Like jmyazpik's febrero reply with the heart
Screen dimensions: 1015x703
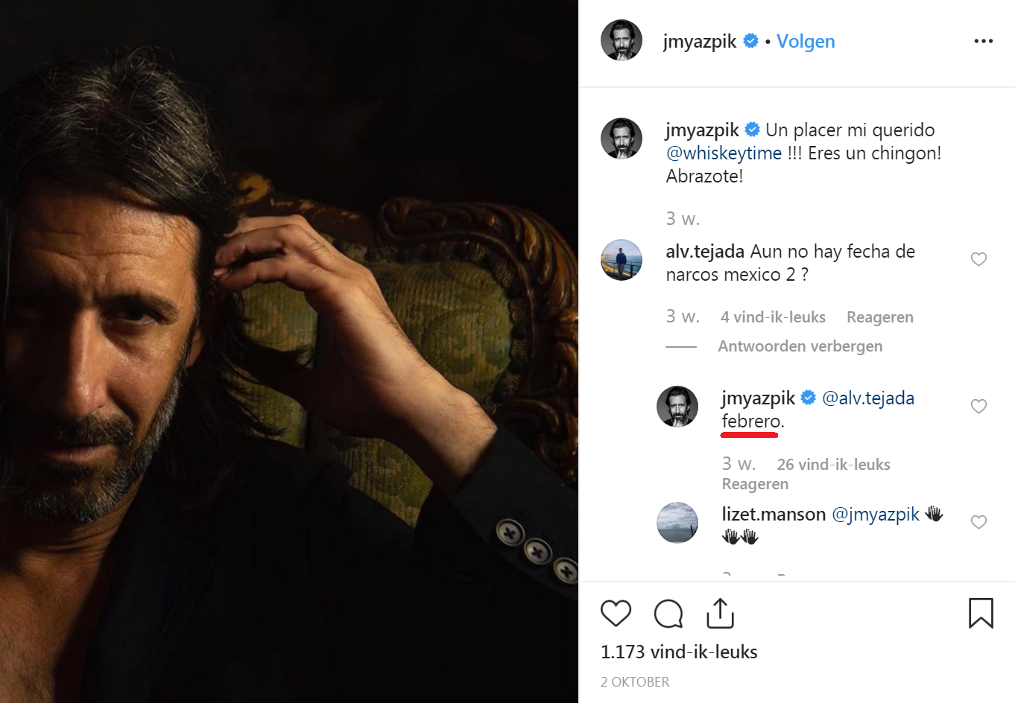pos(978,406)
